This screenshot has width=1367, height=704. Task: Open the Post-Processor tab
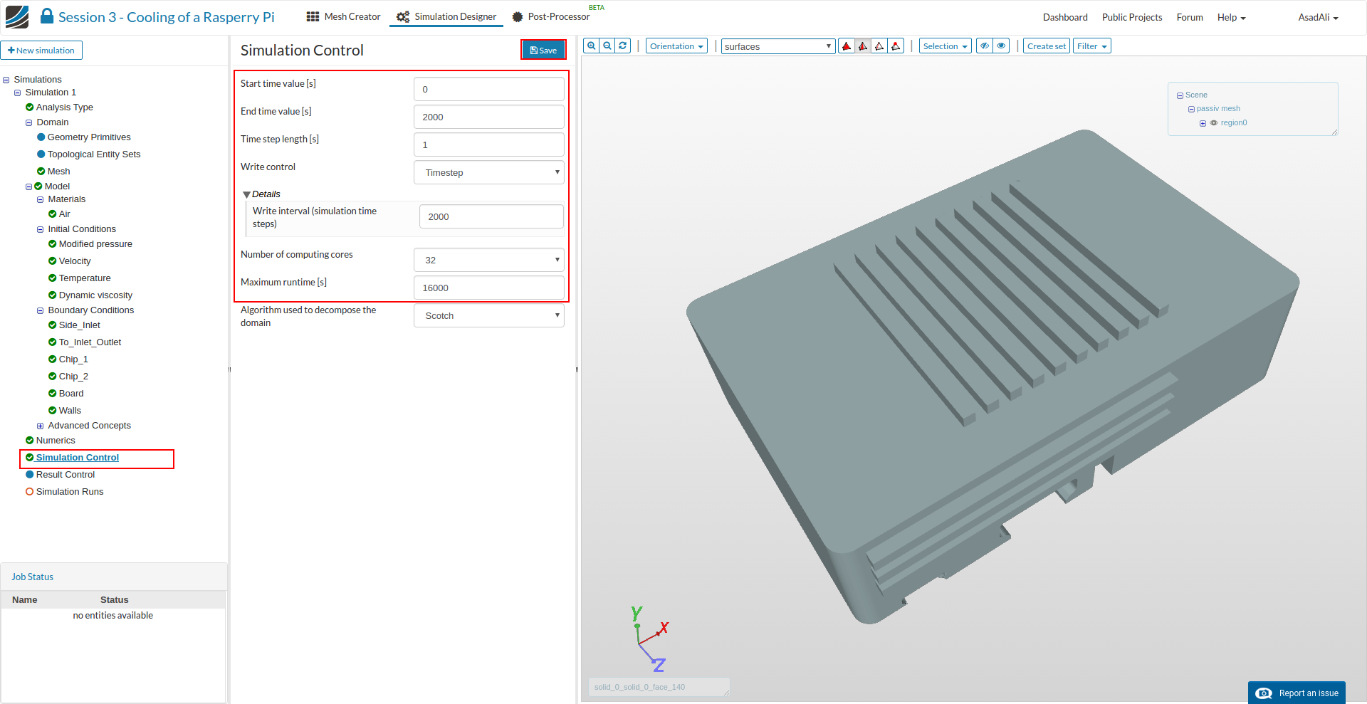[x=550, y=17]
